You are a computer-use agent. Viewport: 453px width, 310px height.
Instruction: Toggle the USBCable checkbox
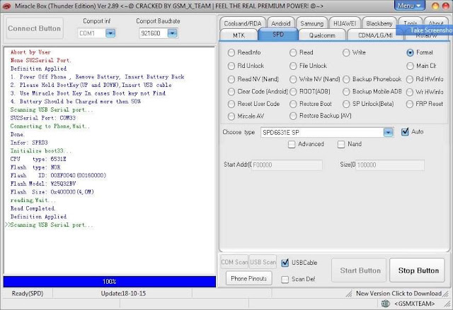[285, 263]
